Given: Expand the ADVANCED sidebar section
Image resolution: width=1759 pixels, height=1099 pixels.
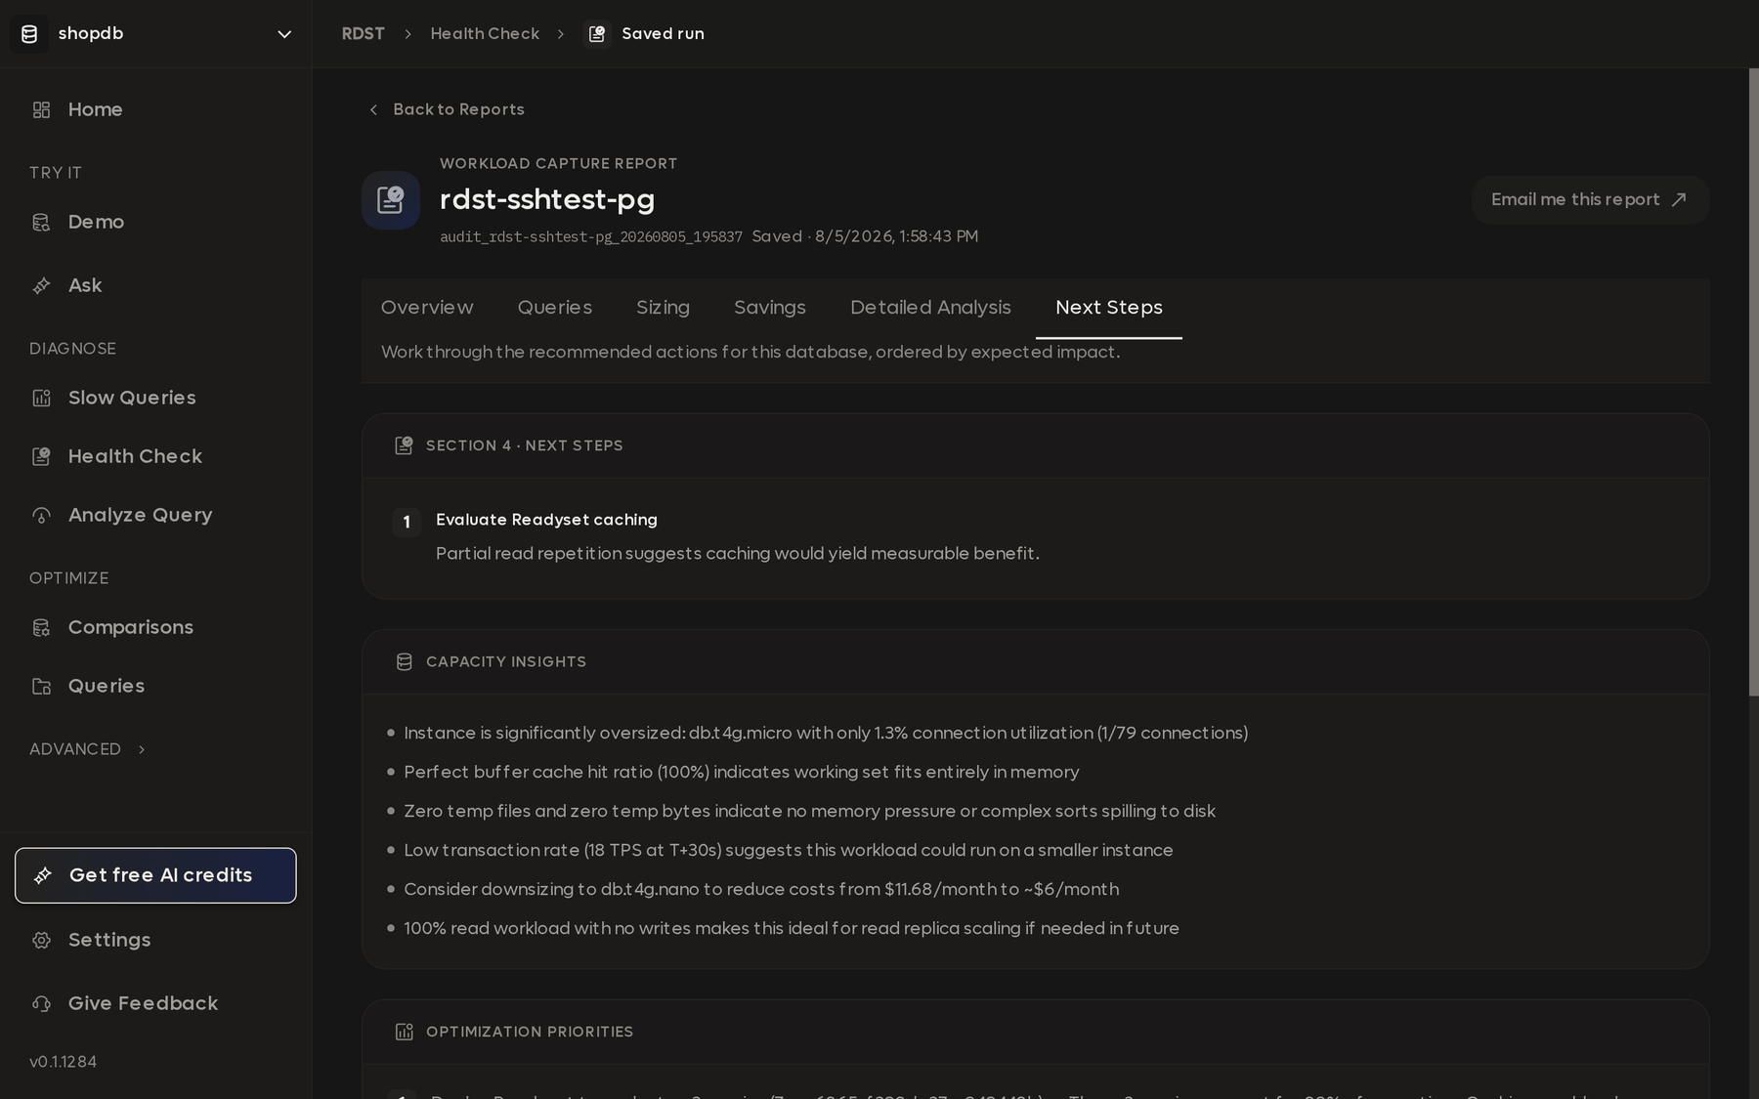Looking at the screenshot, I should [88, 749].
